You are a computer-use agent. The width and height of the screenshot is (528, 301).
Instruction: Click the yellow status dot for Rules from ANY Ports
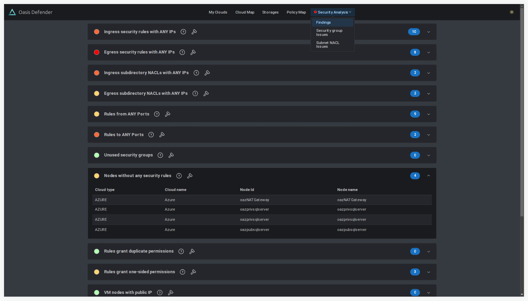[x=97, y=114]
